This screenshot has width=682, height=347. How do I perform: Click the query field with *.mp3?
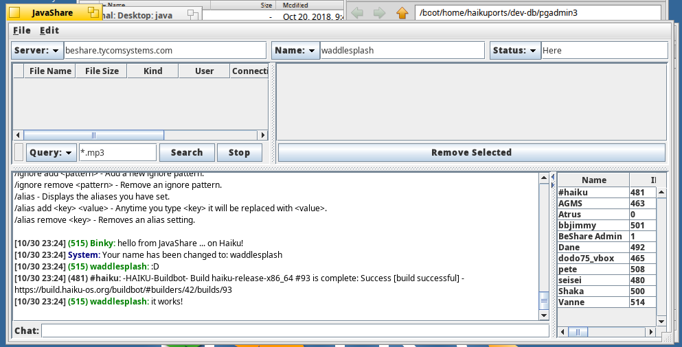pyautogui.click(x=117, y=152)
